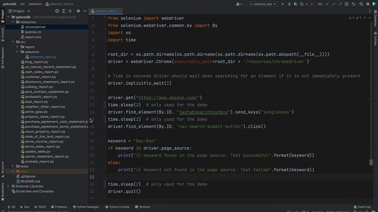Select chromedriver file in project tree
378x212 pixels.
click(x=35, y=27)
